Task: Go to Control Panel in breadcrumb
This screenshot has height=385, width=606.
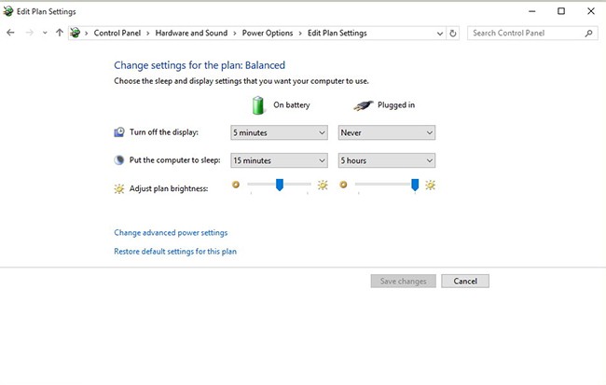Action: [118, 33]
